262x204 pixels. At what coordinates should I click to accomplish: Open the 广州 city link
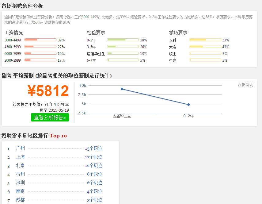click(x=21, y=148)
